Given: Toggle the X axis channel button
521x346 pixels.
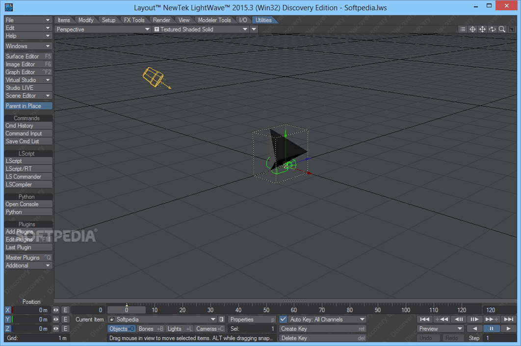Looking at the screenshot, I should 8,310.
